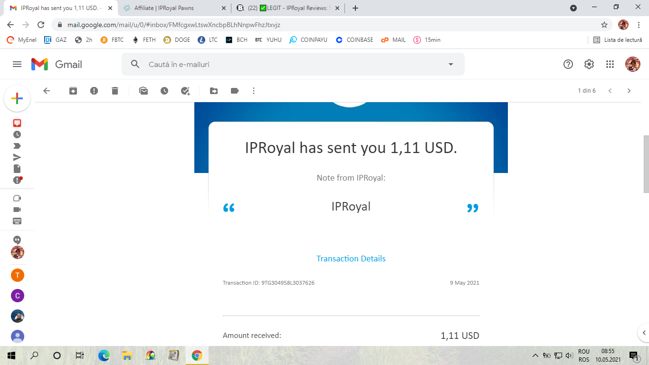Image resolution: width=649 pixels, height=365 pixels.
Task: Click the solid camera Join a meeting icon
Action: pyautogui.click(x=17, y=210)
